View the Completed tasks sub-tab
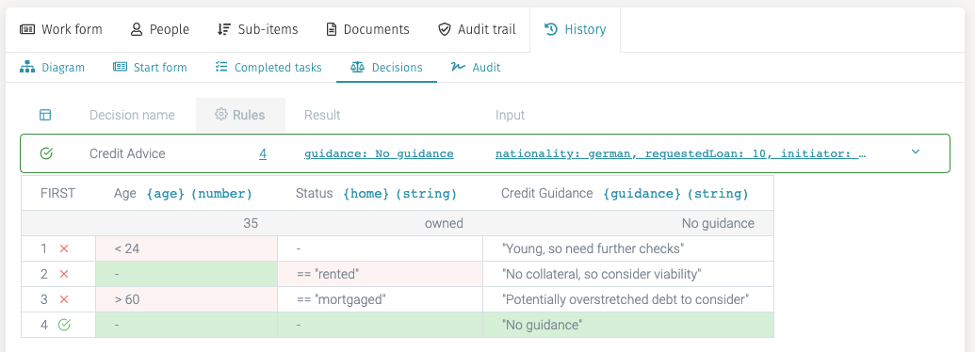 coord(268,67)
